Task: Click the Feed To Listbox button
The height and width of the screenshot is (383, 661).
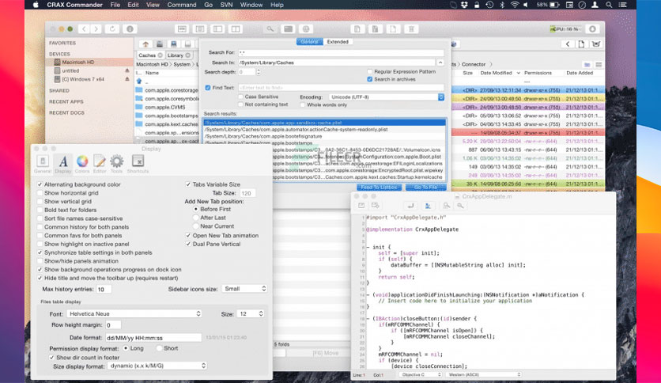Action: coord(379,188)
